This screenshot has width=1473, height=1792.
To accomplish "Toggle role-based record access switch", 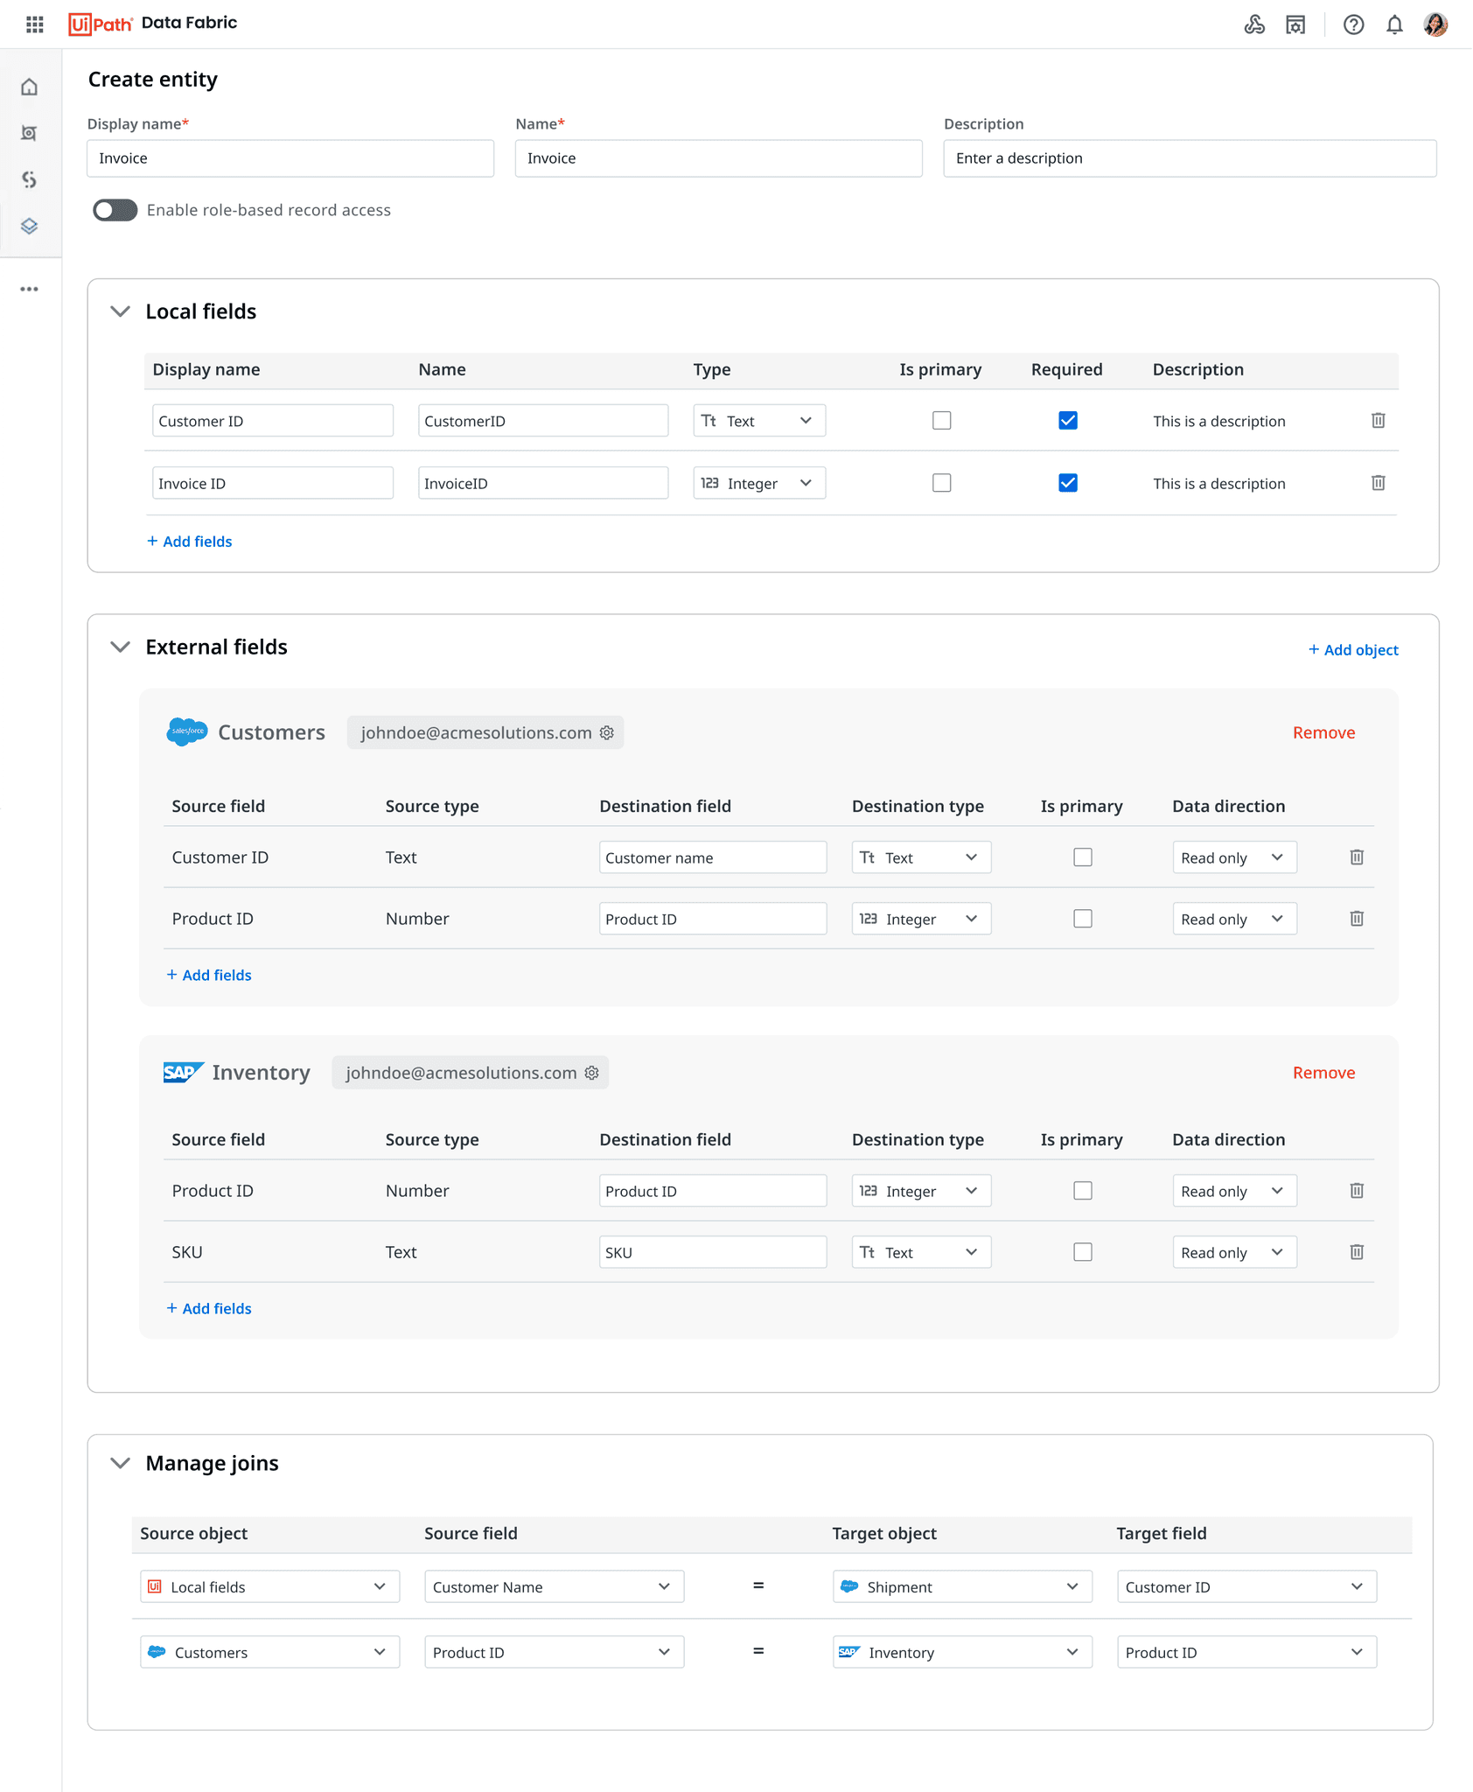I will (115, 210).
